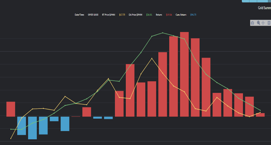Click the green DA Price value $36.81
This screenshot has height=145, width=271.
tap(149, 14)
